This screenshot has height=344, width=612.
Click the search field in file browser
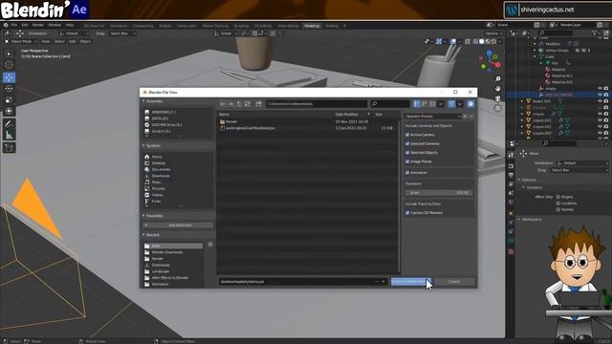[x=390, y=104]
